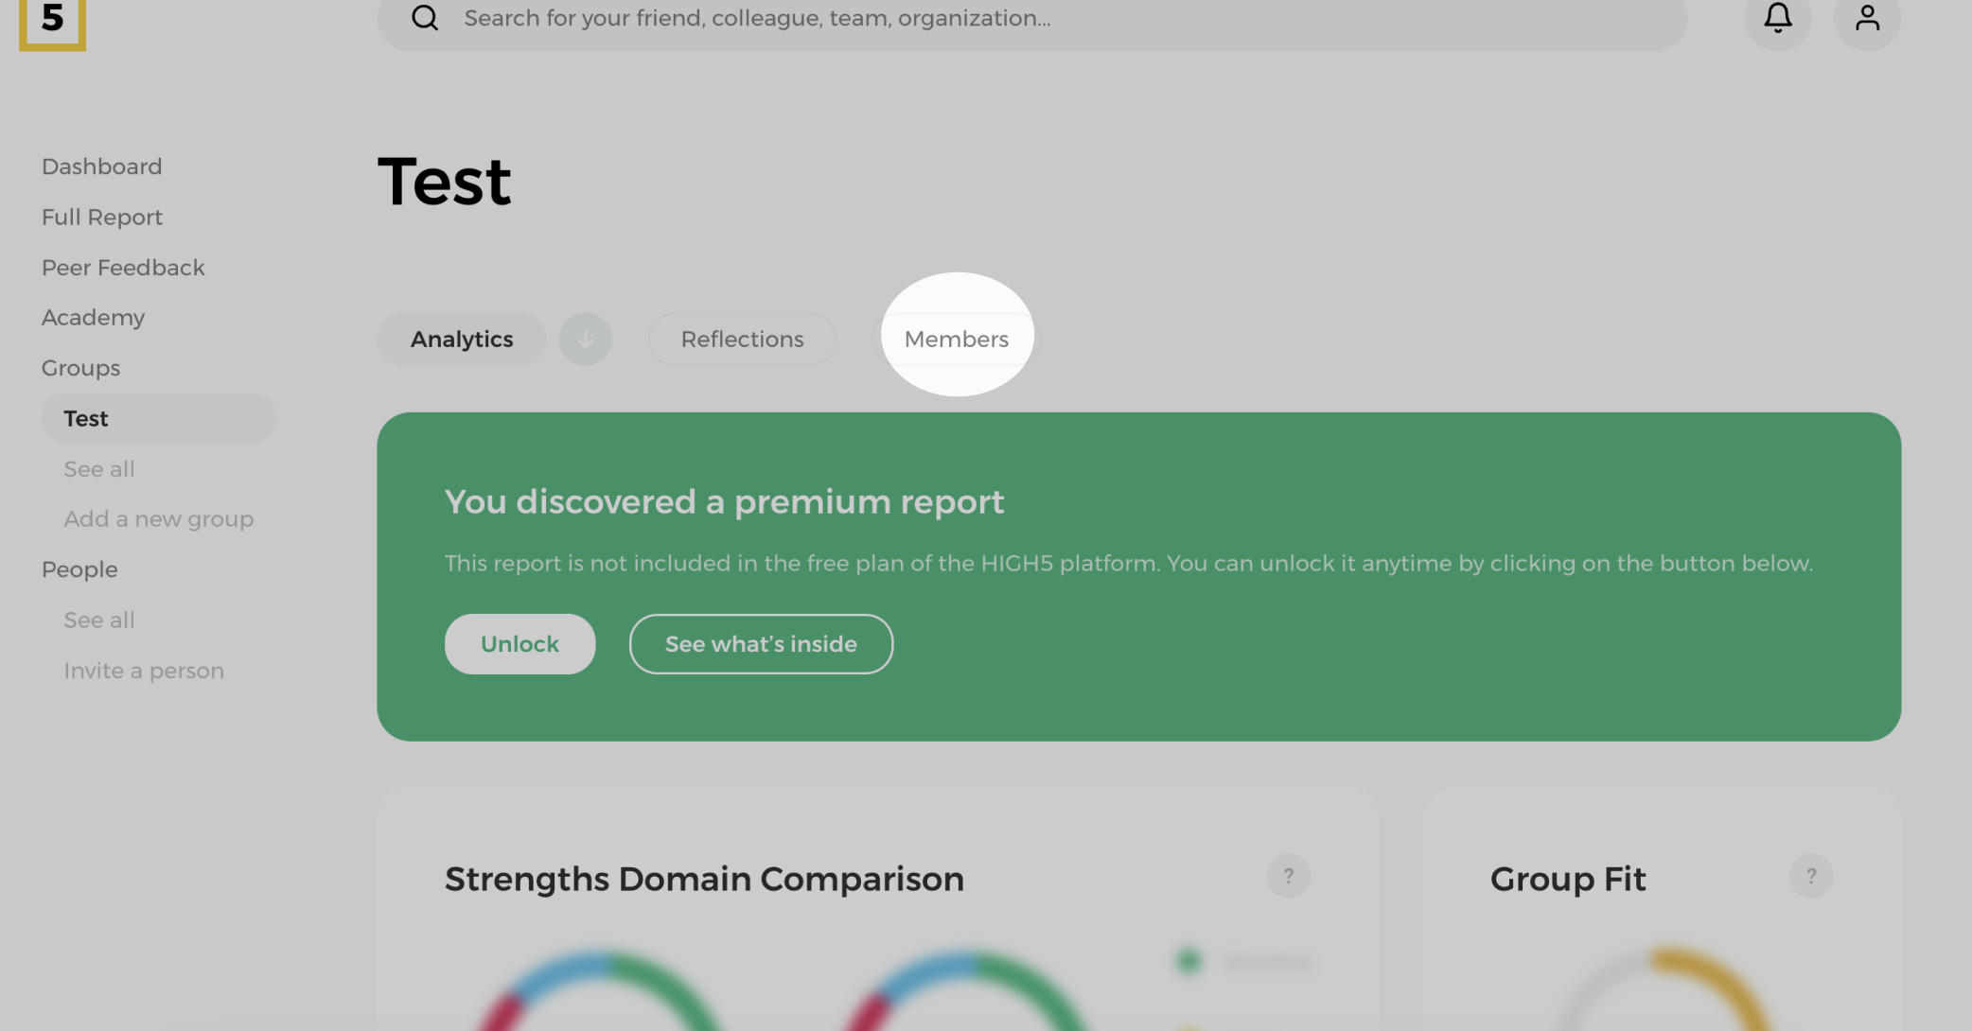This screenshot has width=1972, height=1031.
Task: Open the Members tab
Action: coord(956,339)
